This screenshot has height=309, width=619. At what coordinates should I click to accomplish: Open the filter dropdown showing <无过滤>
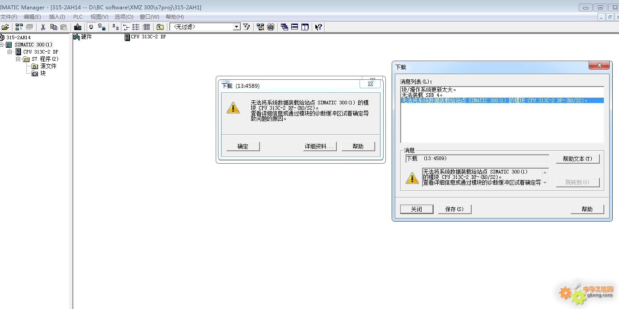[x=237, y=27]
